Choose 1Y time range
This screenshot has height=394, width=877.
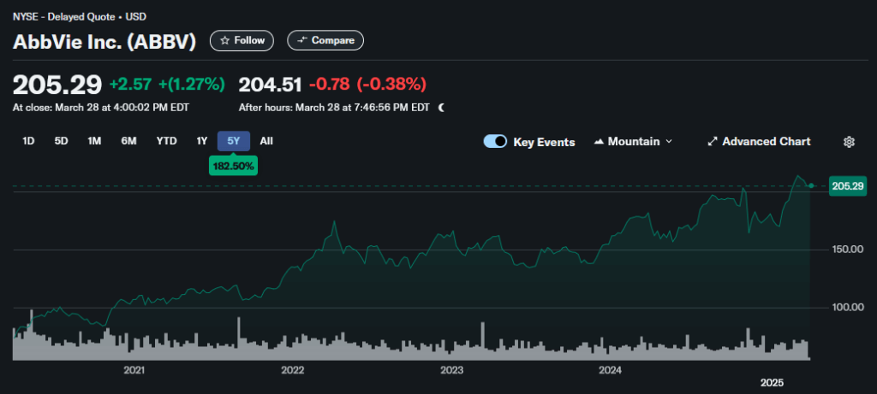202,141
